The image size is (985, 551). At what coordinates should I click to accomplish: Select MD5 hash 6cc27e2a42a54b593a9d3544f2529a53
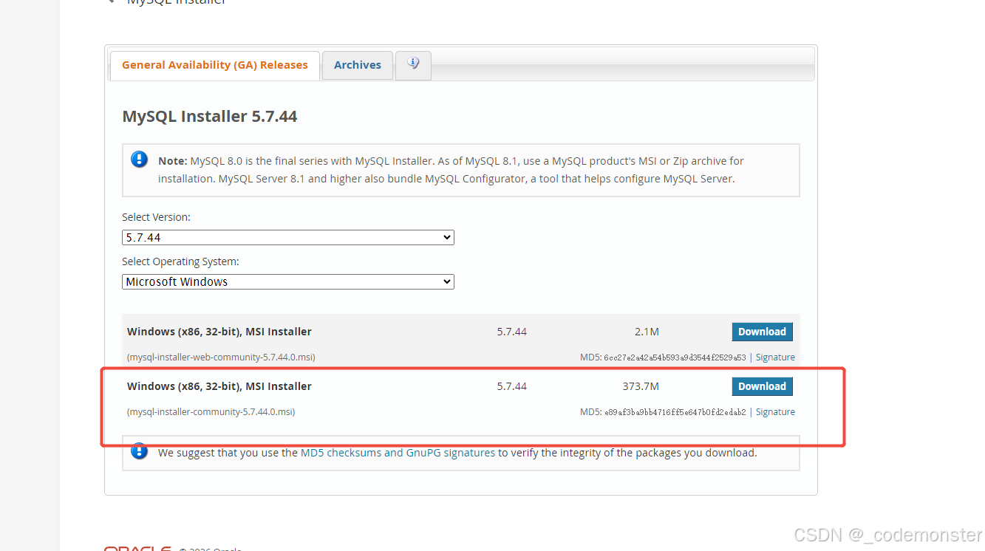[x=675, y=357]
